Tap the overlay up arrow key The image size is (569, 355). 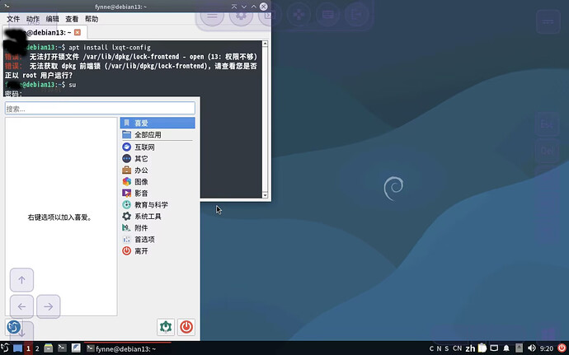(21, 280)
